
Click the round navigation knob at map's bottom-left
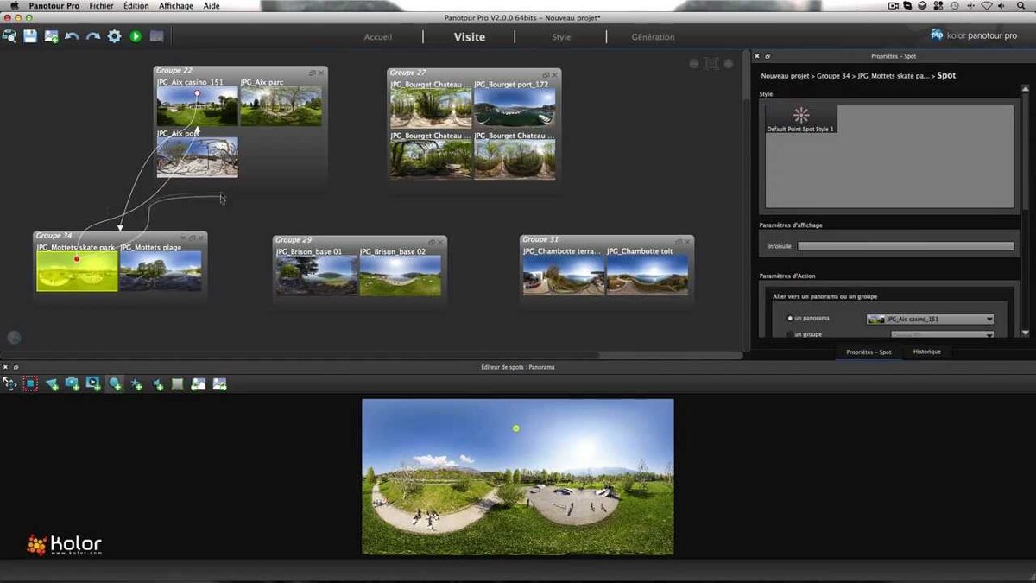tap(14, 337)
